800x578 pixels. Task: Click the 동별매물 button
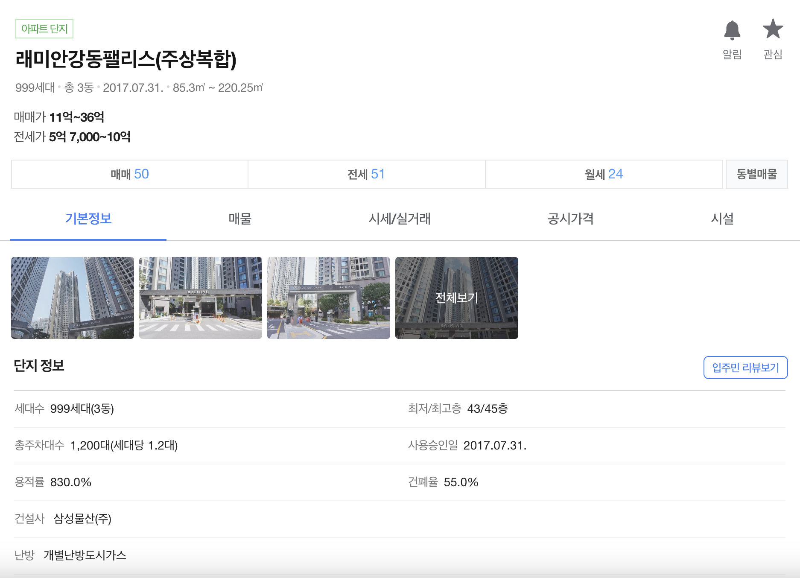point(757,174)
